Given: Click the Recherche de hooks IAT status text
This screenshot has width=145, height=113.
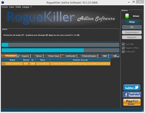Looking at the screenshot, I should pyautogui.click(x=41, y=35).
